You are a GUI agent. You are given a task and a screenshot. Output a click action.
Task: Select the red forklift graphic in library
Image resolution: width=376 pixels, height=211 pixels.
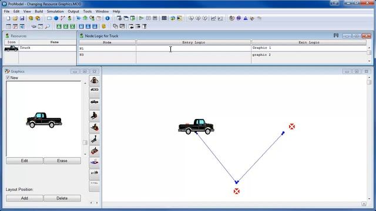click(94, 128)
